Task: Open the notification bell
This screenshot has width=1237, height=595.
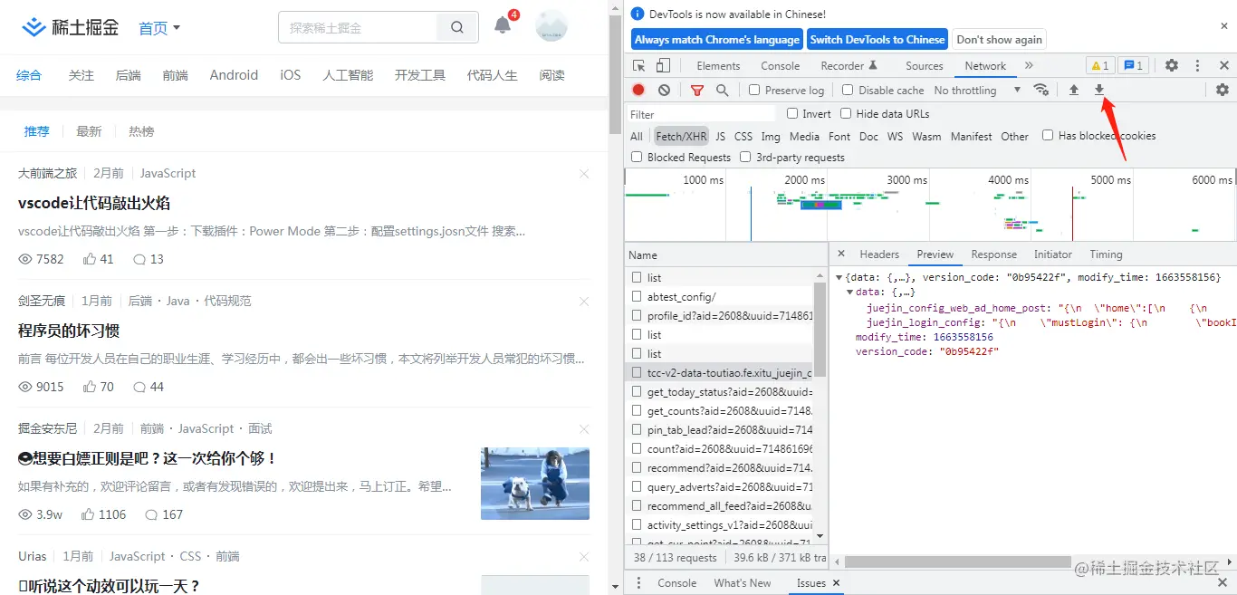Action: point(503,25)
